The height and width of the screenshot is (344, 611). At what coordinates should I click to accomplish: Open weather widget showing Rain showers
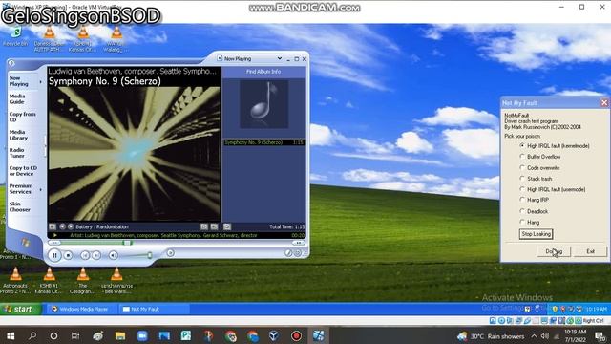[x=491, y=336]
